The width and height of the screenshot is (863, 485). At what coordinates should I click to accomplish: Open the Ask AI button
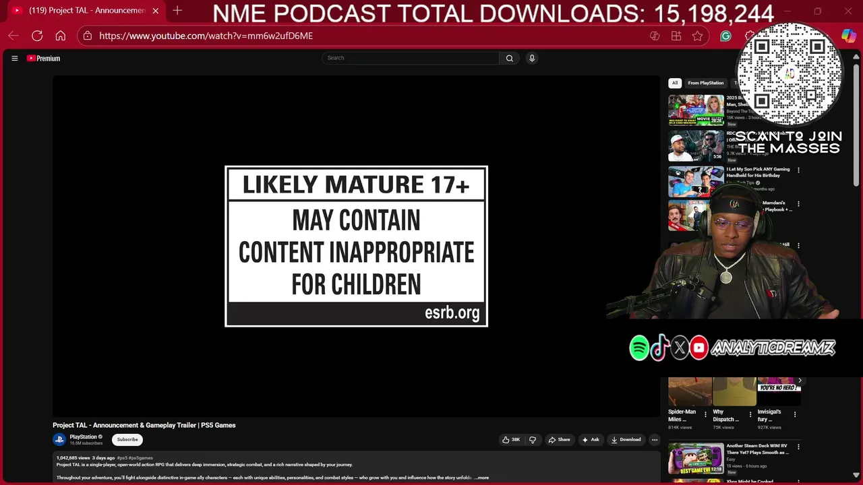[x=591, y=440]
